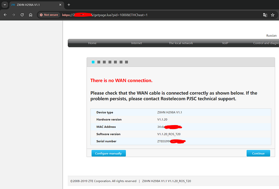Close the ZXHN H298A V1.1 tab
279x189 pixels.
[60, 5]
